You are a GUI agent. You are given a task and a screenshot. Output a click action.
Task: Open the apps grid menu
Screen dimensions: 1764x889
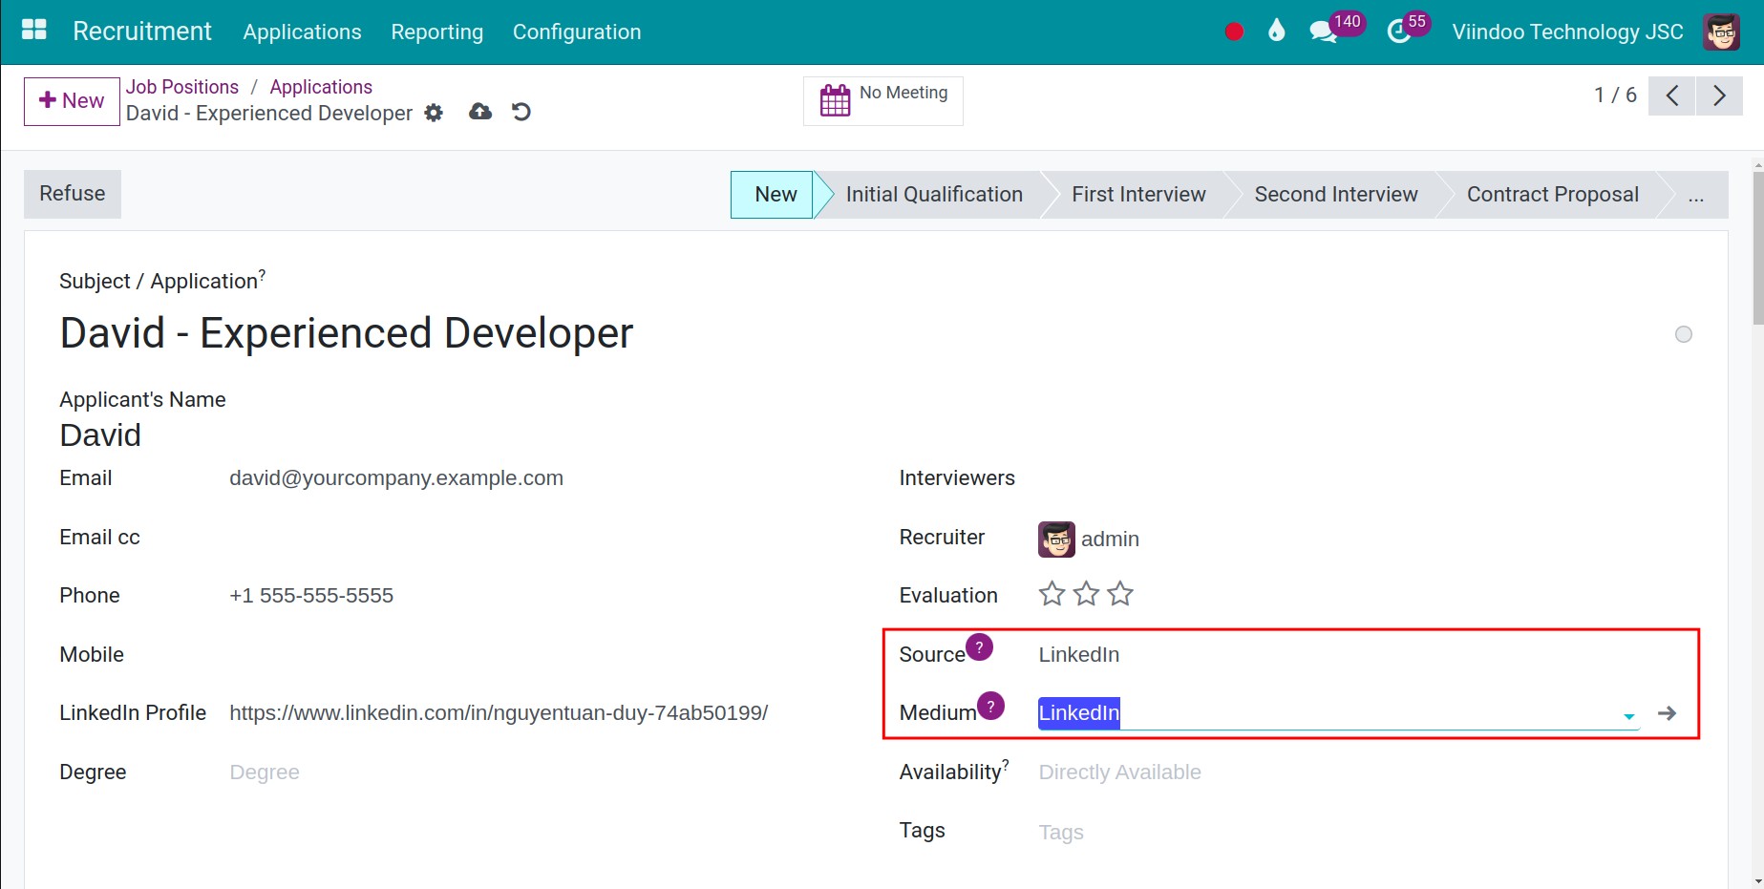tap(33, 30)
